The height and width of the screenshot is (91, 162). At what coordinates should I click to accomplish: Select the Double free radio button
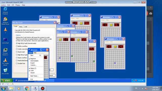tap(17, 63)
